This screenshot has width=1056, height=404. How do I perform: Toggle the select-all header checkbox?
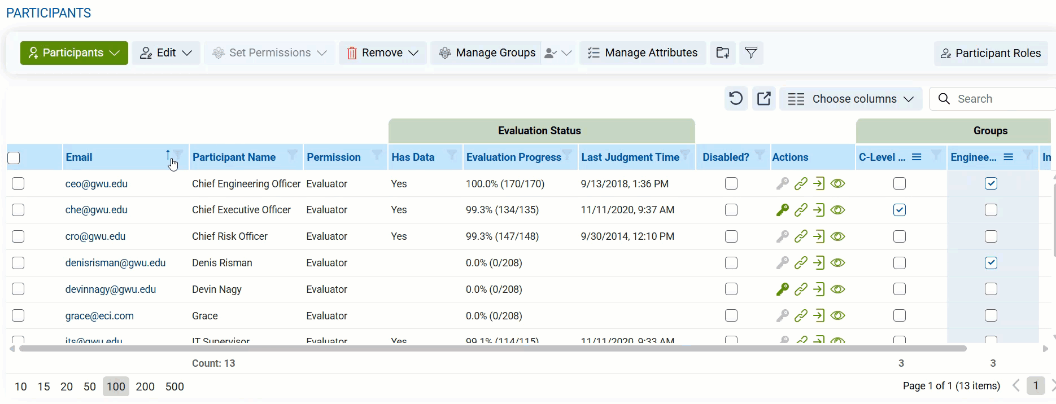(x=14, y=158)
